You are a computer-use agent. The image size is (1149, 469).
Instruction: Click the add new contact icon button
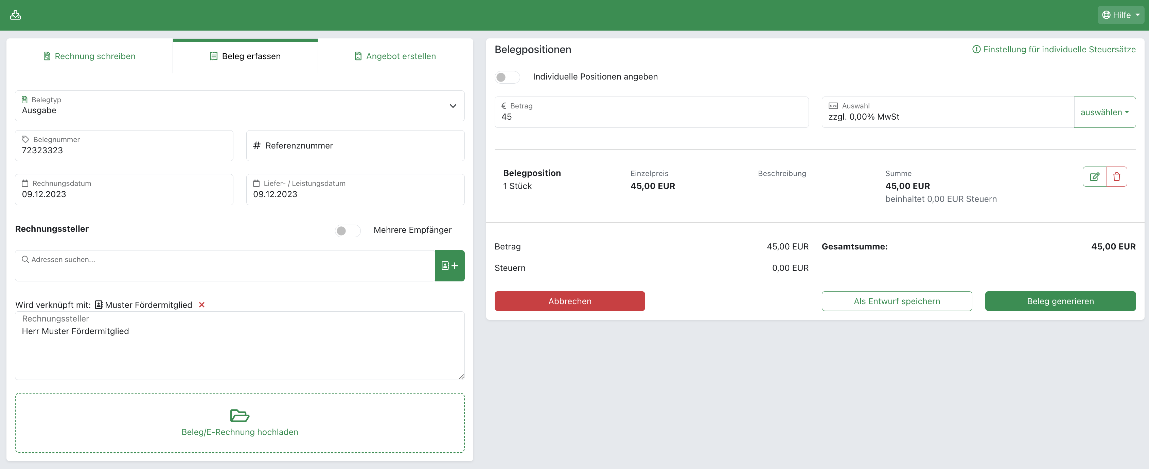tap(449, 265)
